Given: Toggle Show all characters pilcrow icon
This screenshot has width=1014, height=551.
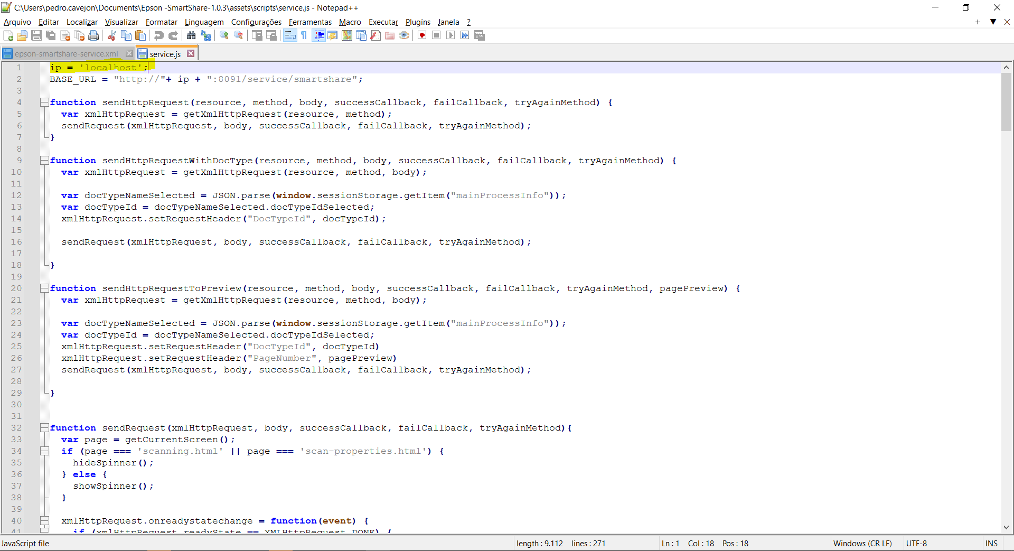Looking at the screenshot, I should pyautogui.click(x=304, y=35).
